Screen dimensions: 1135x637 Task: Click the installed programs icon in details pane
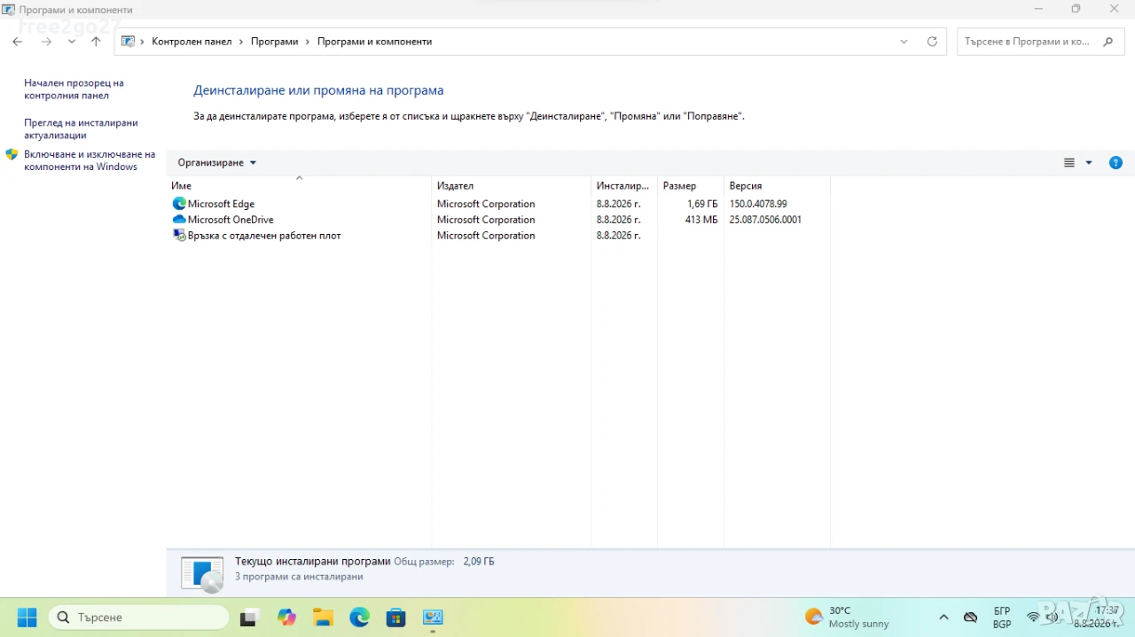pyautogui.click(x=202, y=573)
